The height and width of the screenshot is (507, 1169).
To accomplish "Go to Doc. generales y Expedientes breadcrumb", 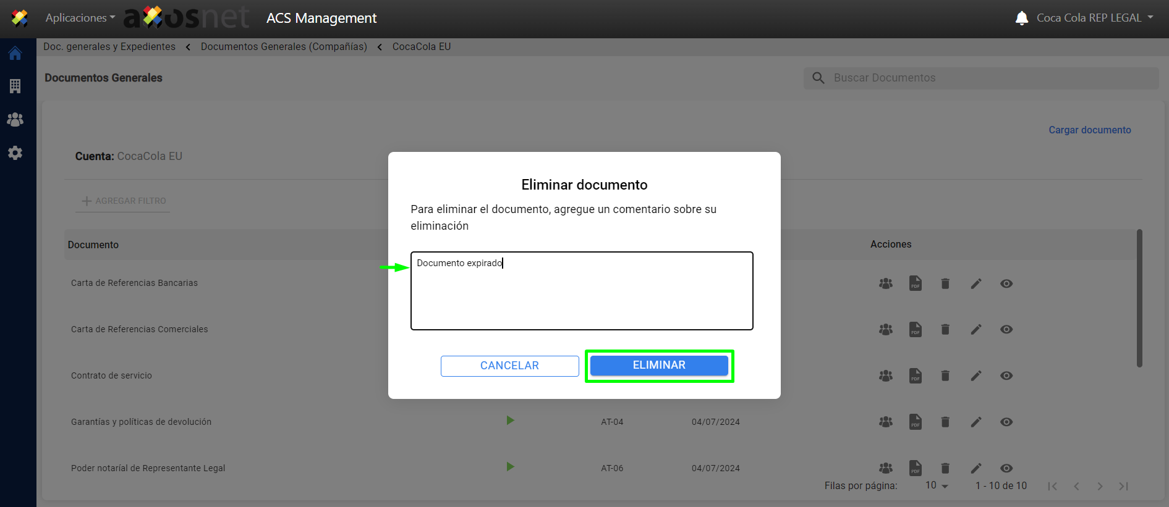I will 109,47.
